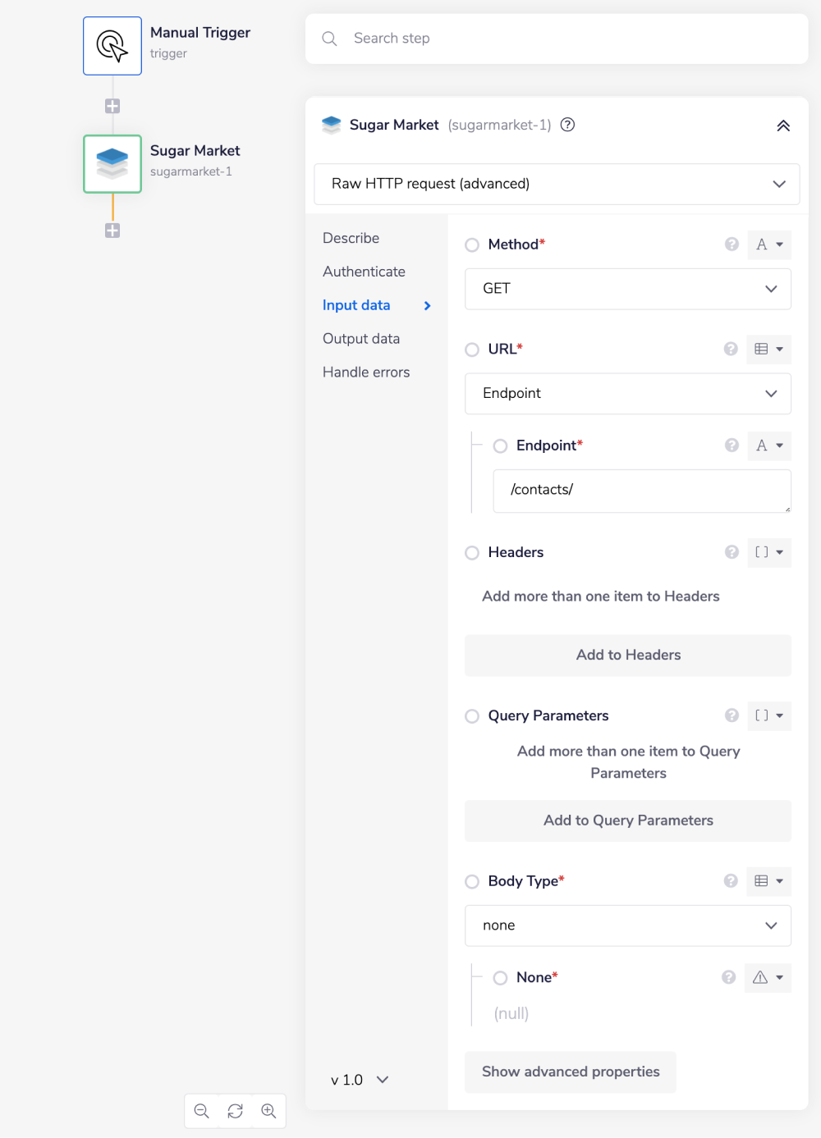Viewport: 821px width, 1138px height.
Task: Select the Method radio button
Action: (x=472, y=245)
